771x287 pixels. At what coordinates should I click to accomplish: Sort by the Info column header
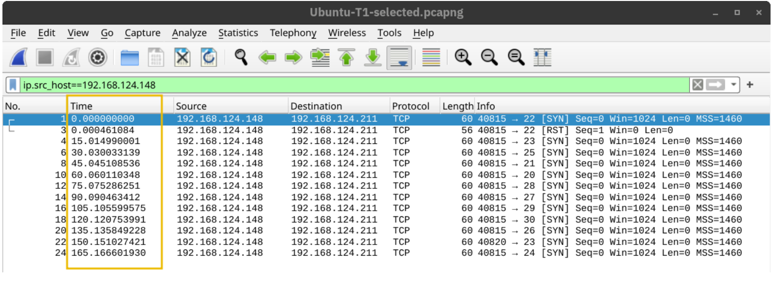pos(622,106)
